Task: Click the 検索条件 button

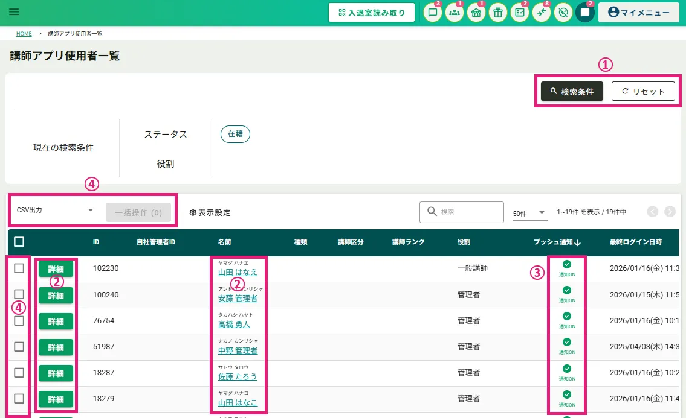Action: pos(572,92)
